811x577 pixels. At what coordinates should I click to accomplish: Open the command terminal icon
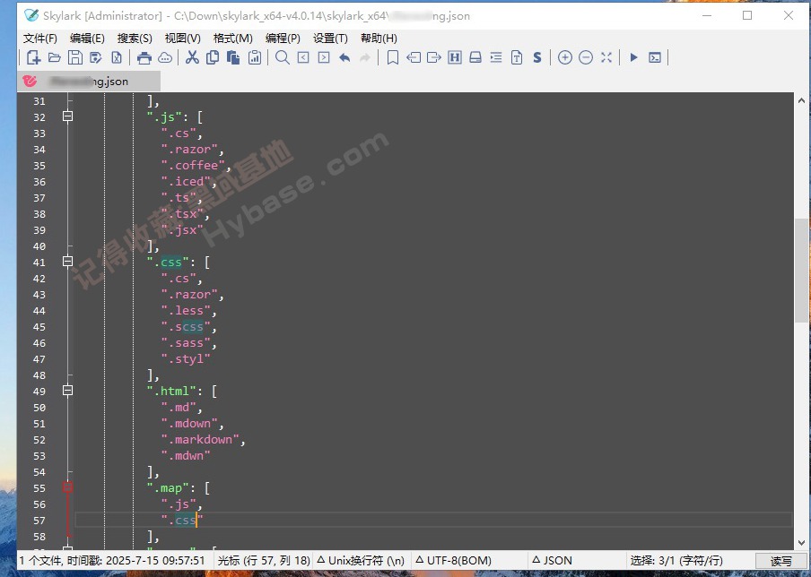point(655,57)
